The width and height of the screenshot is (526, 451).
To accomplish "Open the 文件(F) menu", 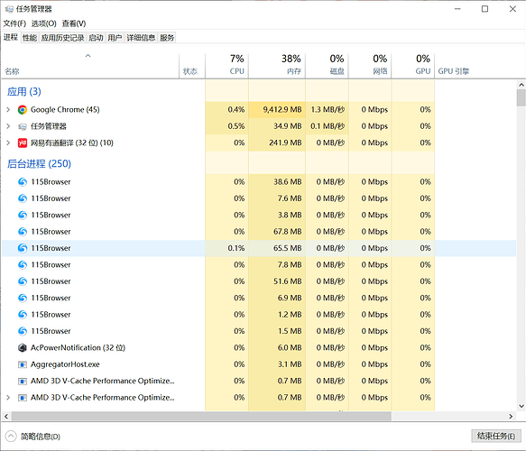I will [x=14, y=23].
